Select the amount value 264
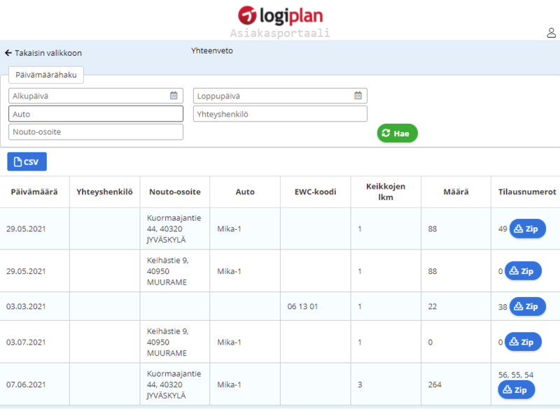The width and height of the screenshot is (560, 411). pyautogui.click(x=435, y=384)
